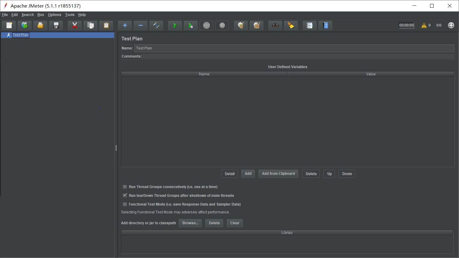Click the Copy icon in toolbar
The width and height of the screenshot is (459, 258).
point(90,25)
